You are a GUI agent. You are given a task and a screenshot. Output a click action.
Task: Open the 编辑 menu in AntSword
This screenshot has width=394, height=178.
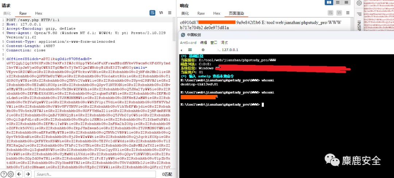(203, 42)
